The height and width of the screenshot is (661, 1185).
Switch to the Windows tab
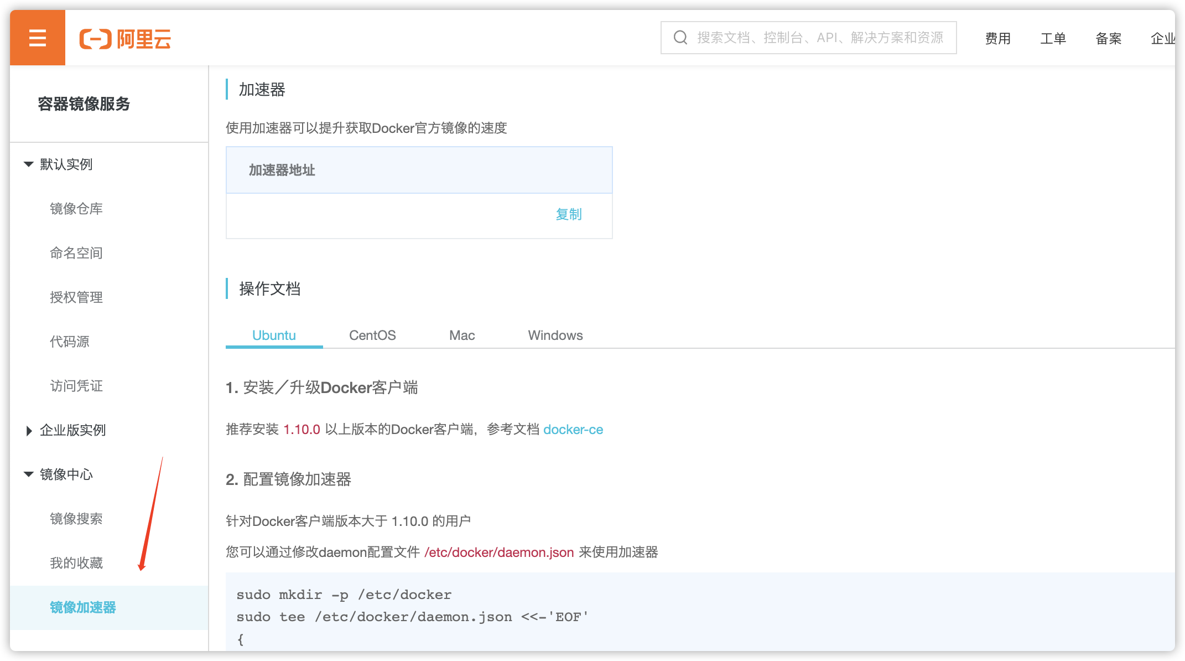point(555,335)
